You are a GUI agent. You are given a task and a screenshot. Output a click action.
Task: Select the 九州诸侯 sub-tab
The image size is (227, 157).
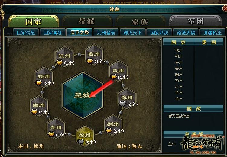106,33
